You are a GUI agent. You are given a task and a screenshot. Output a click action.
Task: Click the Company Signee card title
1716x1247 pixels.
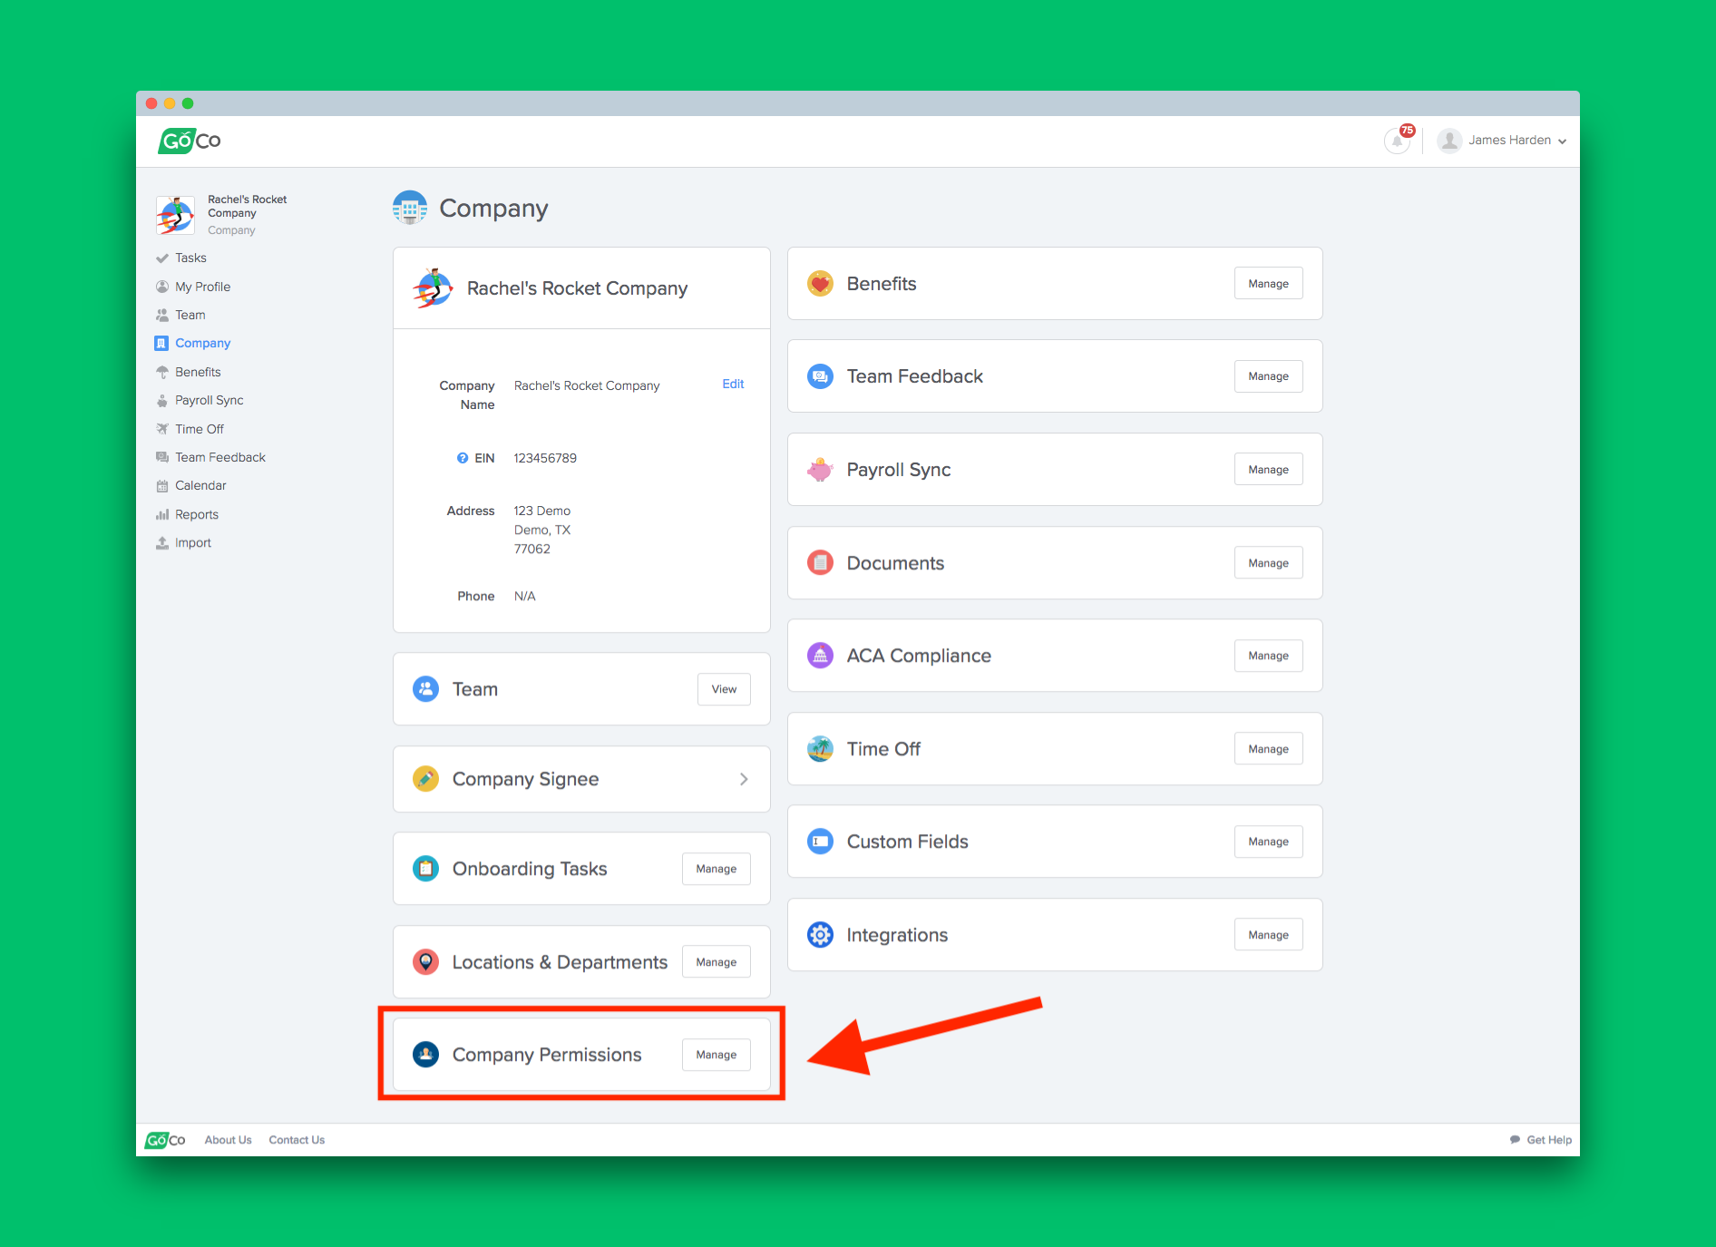coord(525,779)
